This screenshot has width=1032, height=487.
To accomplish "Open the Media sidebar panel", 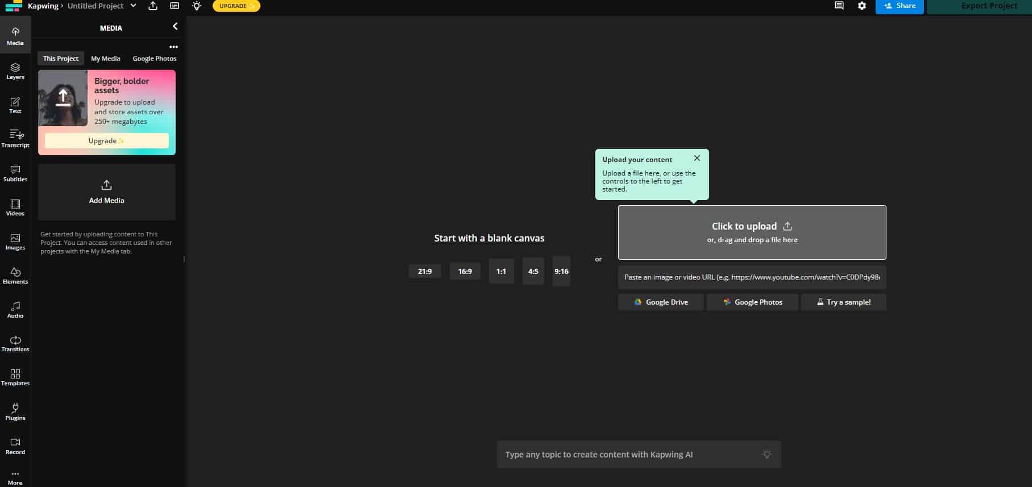I will point(15,35).
